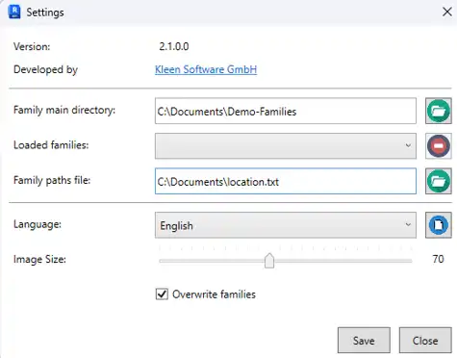Open the Kleen Software GmbH link
This screenshot has width=457, height=358.
[x=206, y=69]
